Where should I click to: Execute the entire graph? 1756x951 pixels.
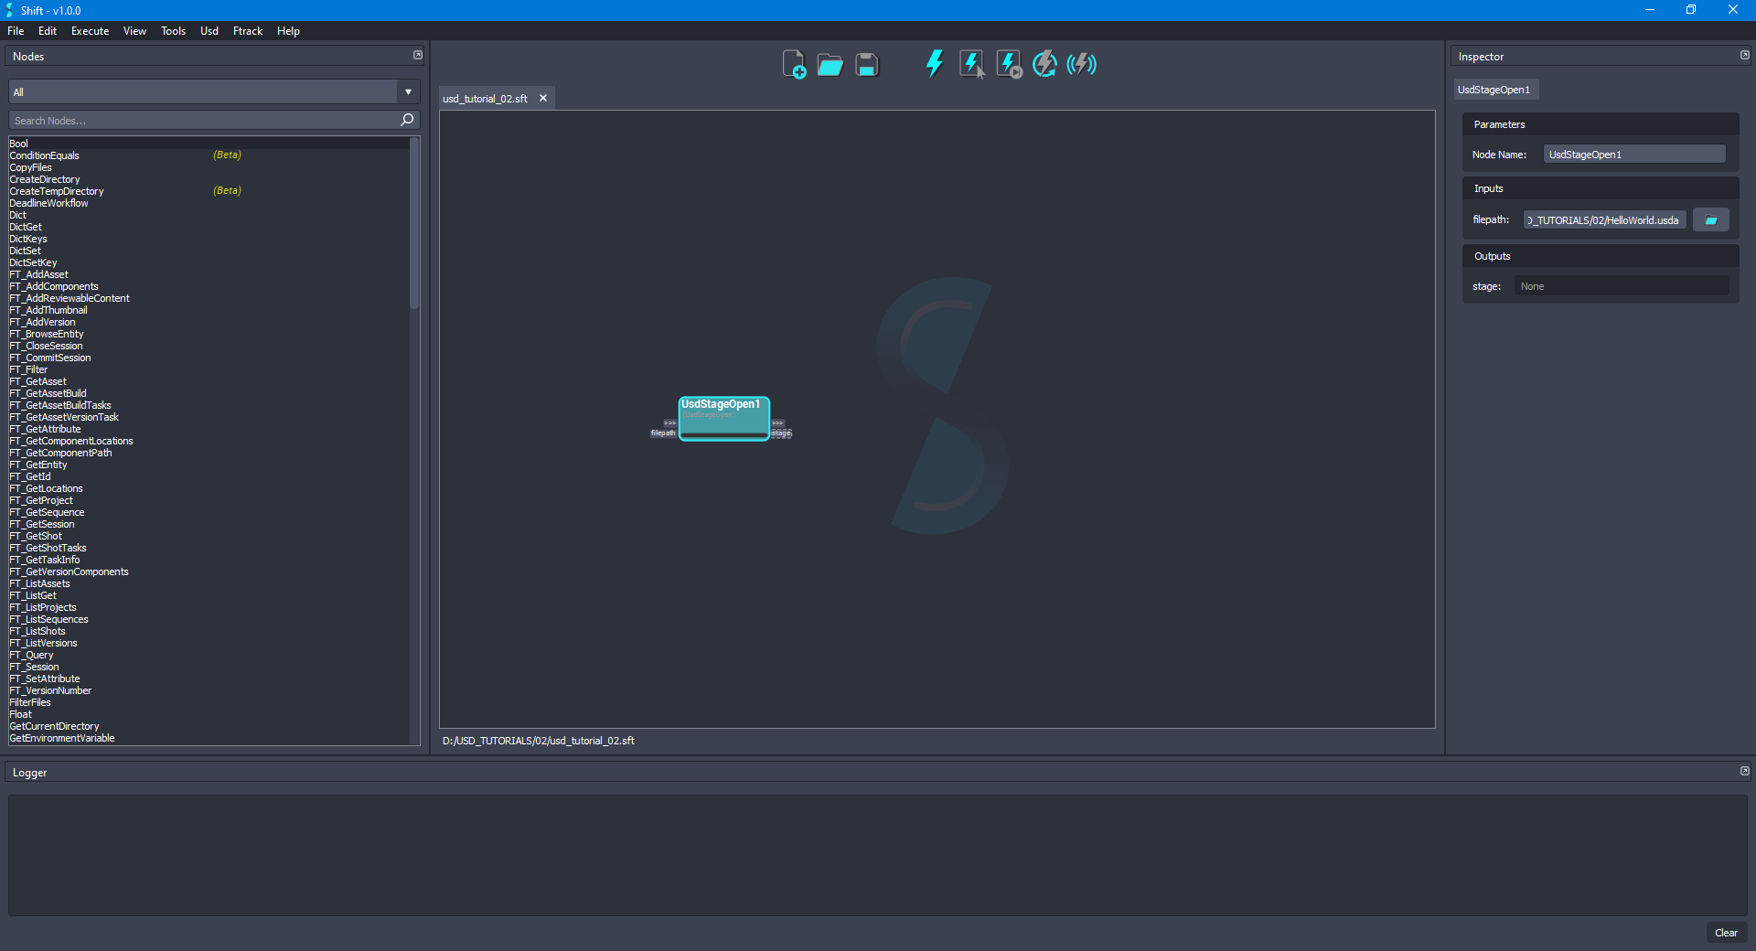click(934, 63)
